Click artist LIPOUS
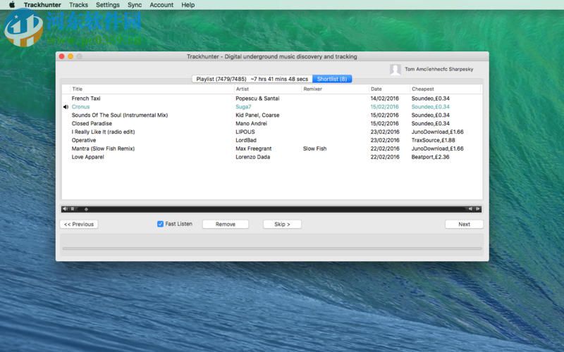 tap(245, 132)
